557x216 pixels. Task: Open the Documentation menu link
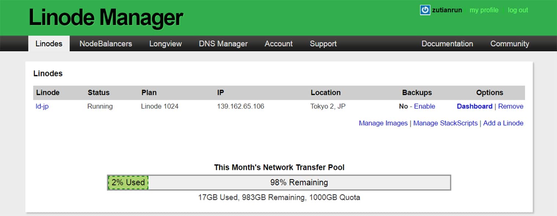pos(447,44)
